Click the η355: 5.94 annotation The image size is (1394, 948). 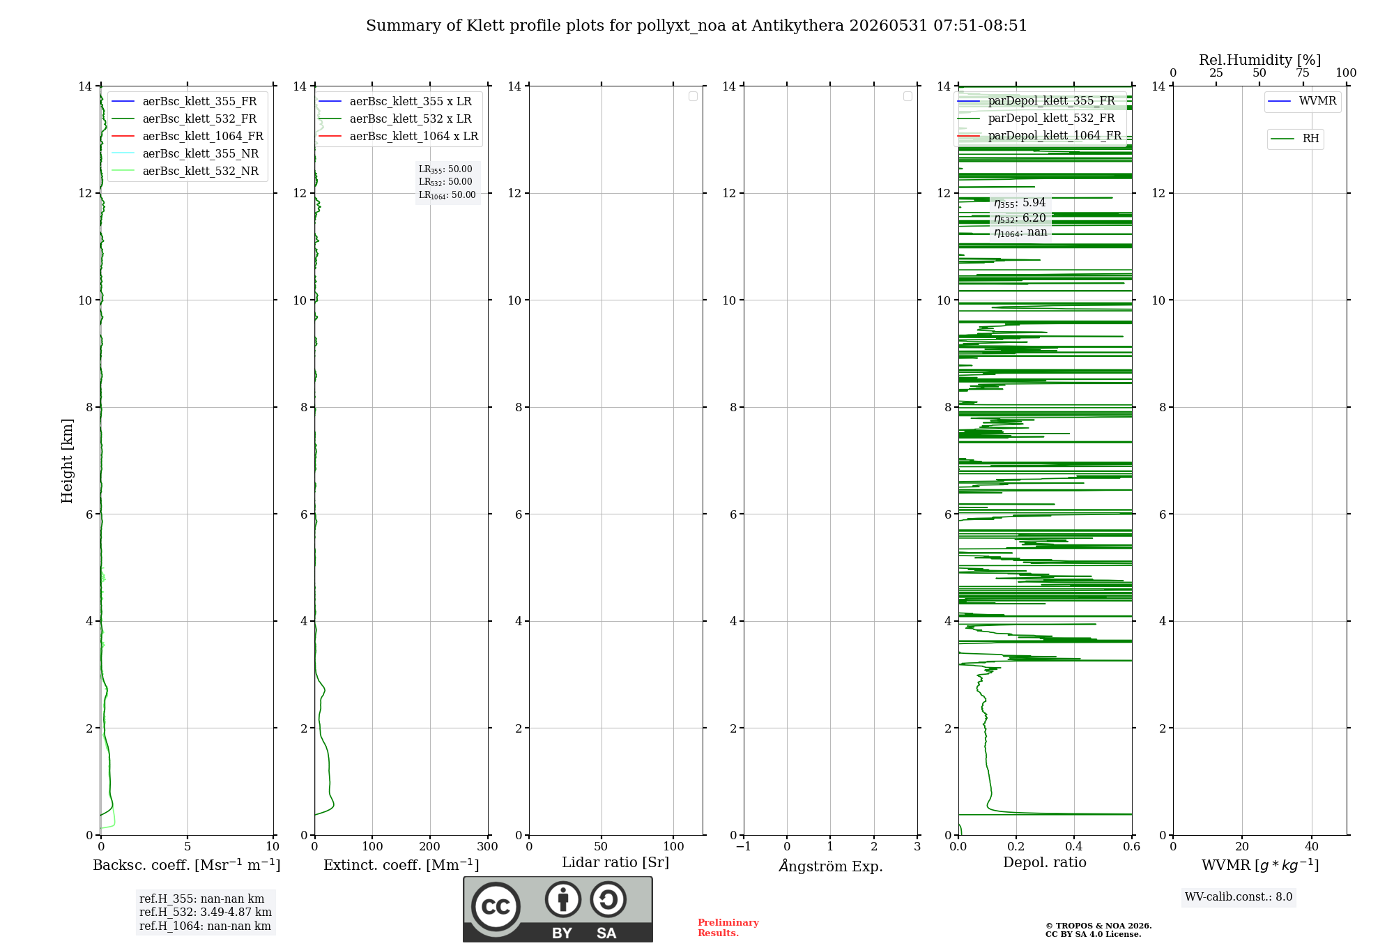1020,203
